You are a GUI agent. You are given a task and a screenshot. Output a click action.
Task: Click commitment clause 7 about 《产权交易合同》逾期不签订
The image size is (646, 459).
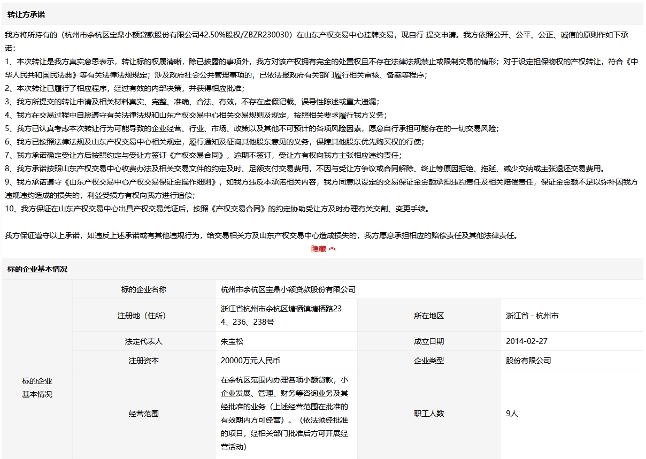[203, 155]
